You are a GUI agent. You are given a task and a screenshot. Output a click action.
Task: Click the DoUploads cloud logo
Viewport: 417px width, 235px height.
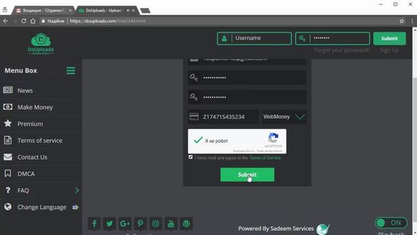click(x=40, y=44)
